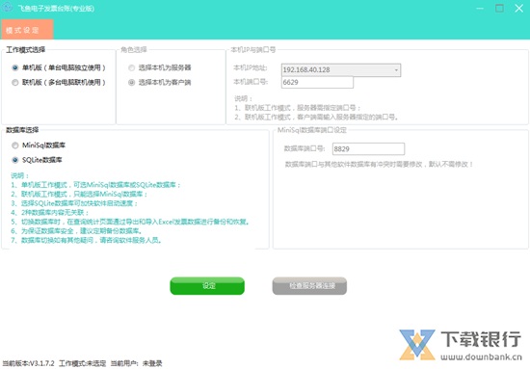Minimize the window
Screen dimensions: 530x369
(x=480, y=8)
